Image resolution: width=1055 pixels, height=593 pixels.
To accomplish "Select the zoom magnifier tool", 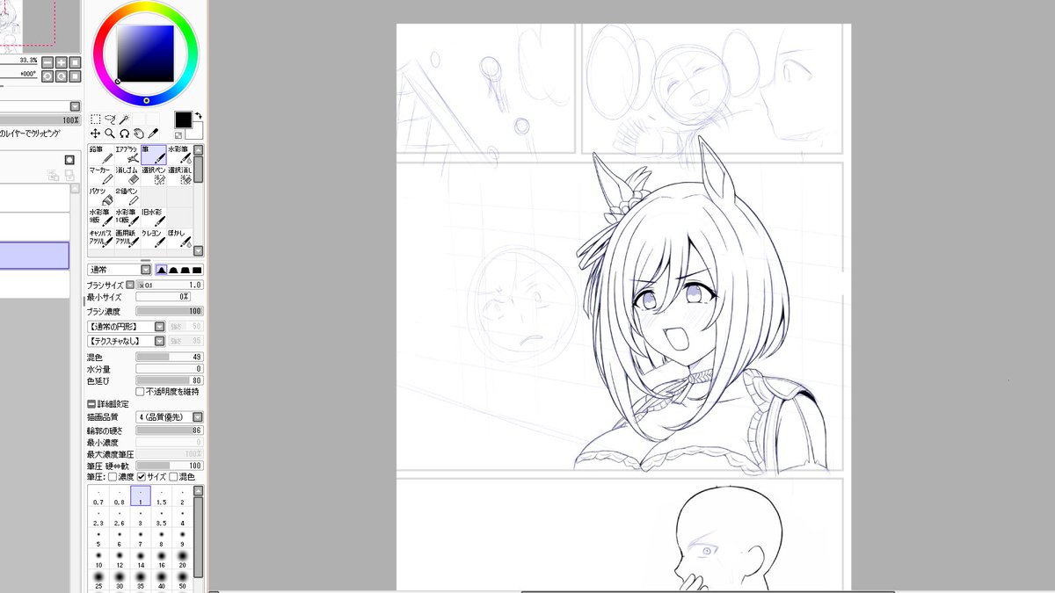I will coord(110,133).
